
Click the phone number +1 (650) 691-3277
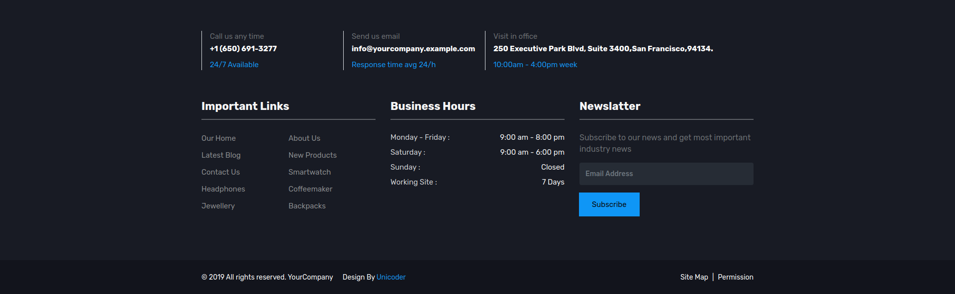(243, 49)
